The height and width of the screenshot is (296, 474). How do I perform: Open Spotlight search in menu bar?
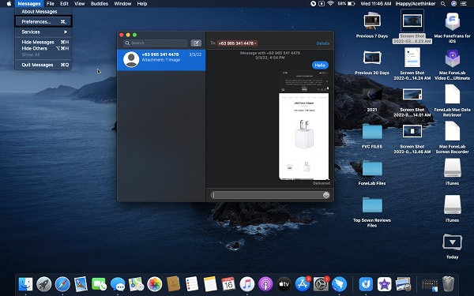[443, 4]
